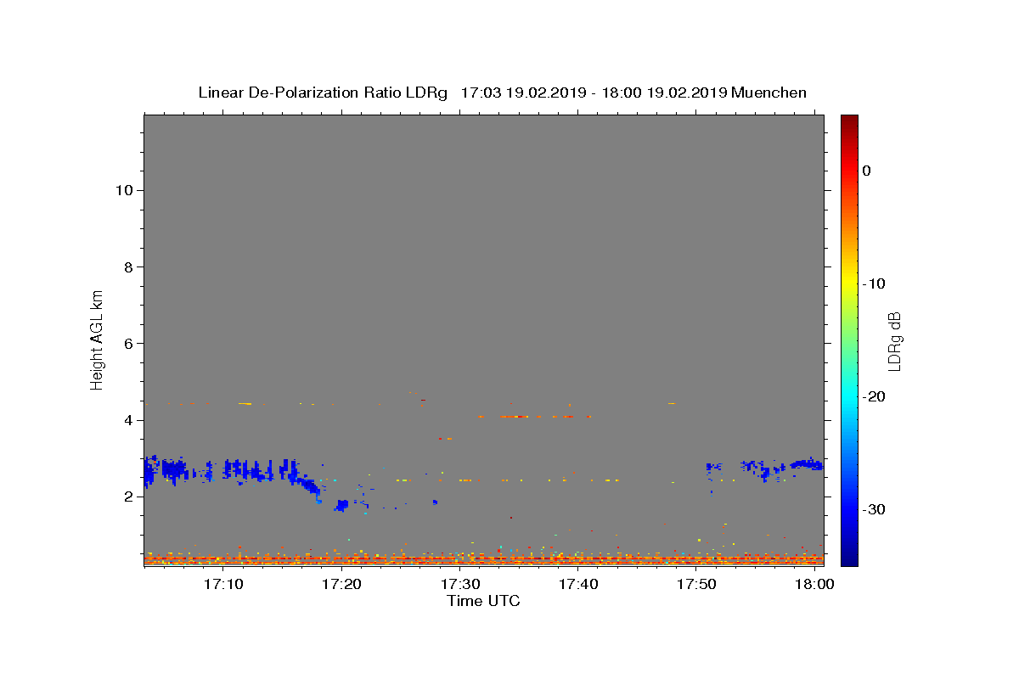Click the colorbar value 0

pos(867,171)
